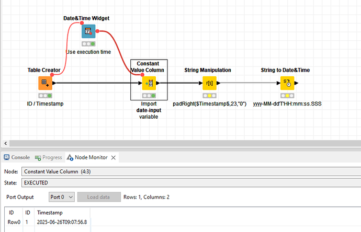The height and width of the screenshot is (232, 361).
Task: Click the Console tab icon
Action: [6, 157]
